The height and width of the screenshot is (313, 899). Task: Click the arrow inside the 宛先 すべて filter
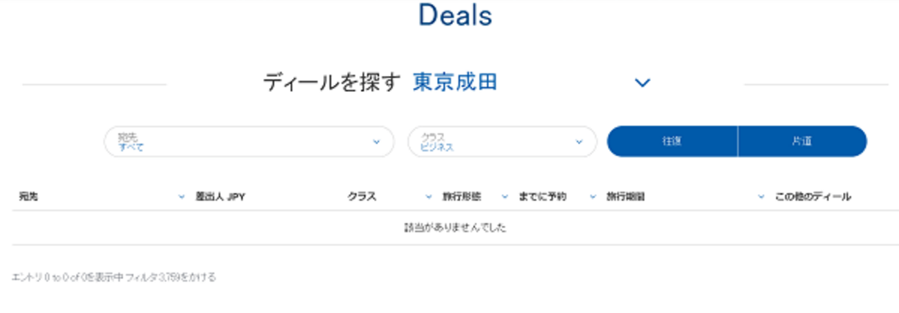pos(376,142)
